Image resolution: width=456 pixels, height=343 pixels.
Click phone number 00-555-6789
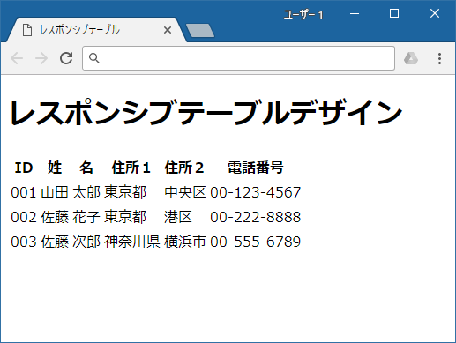(256, 242)
